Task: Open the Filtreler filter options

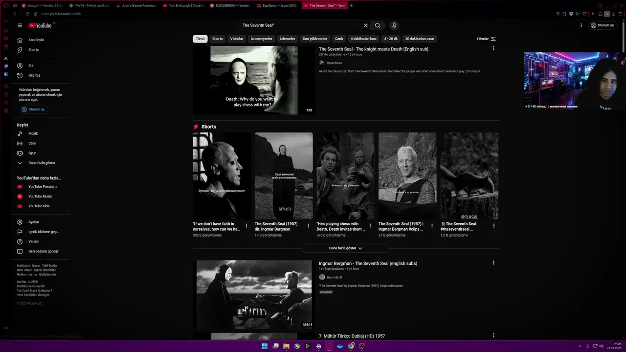Action: tap(486, 39)
